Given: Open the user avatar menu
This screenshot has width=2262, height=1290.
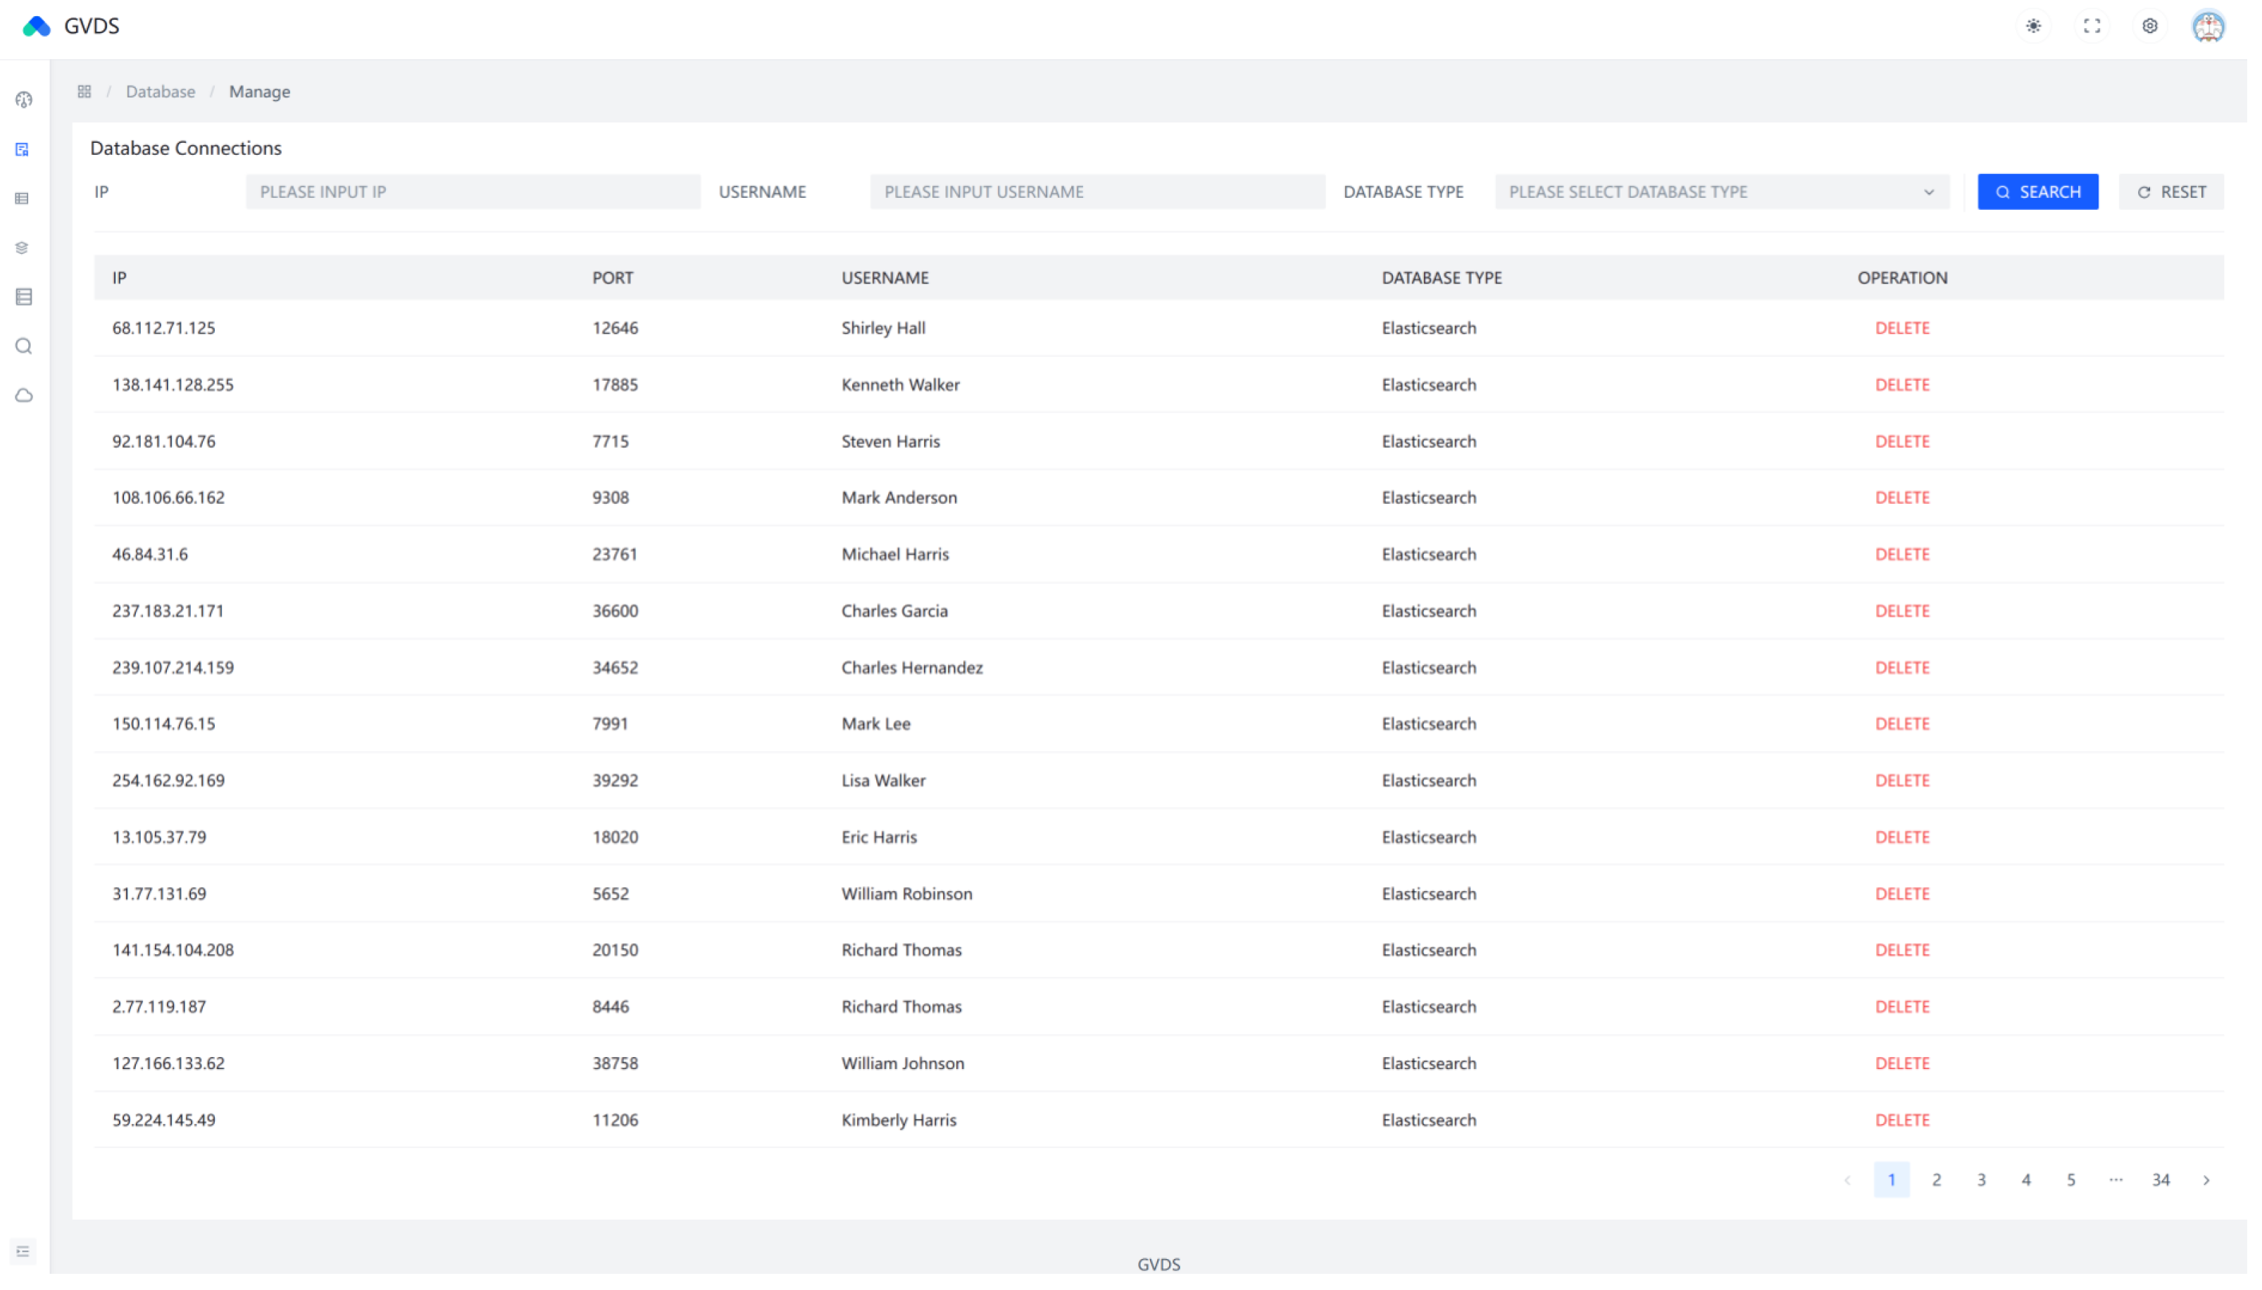Looking at the screenshot, I should pyautogui.click(x=2208, y=26).
